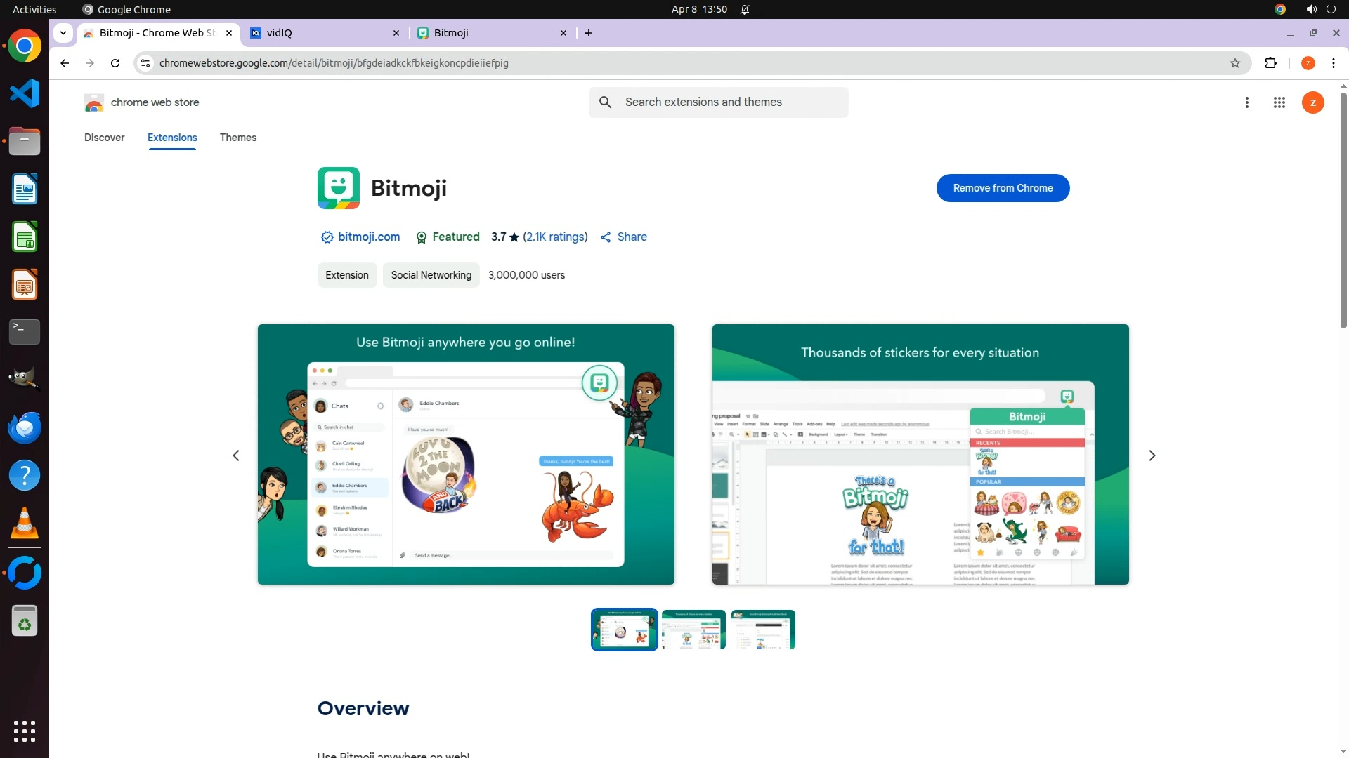Reload the current page
This screenshot has height=758, width=1349.
pos(115,63)
